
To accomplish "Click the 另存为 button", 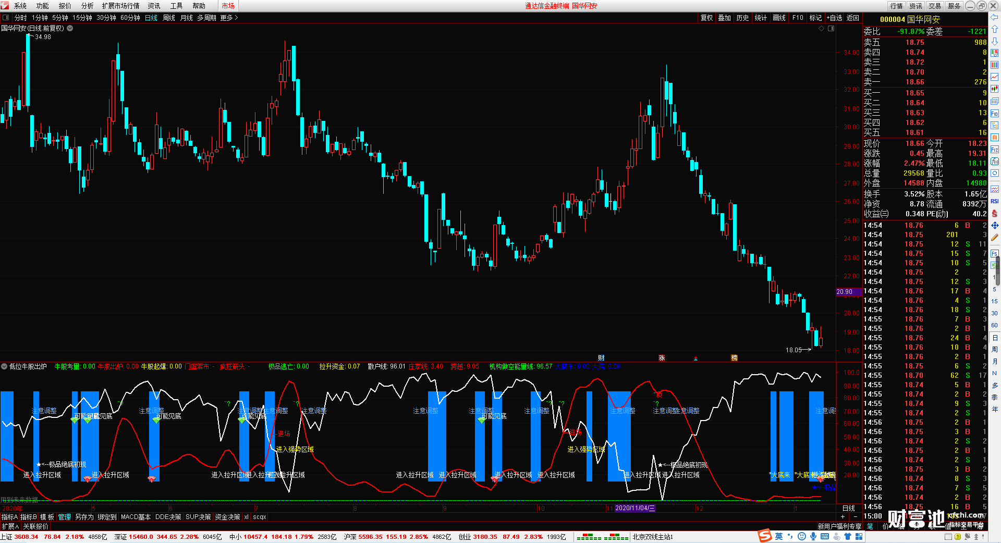I will pos(84,517).
